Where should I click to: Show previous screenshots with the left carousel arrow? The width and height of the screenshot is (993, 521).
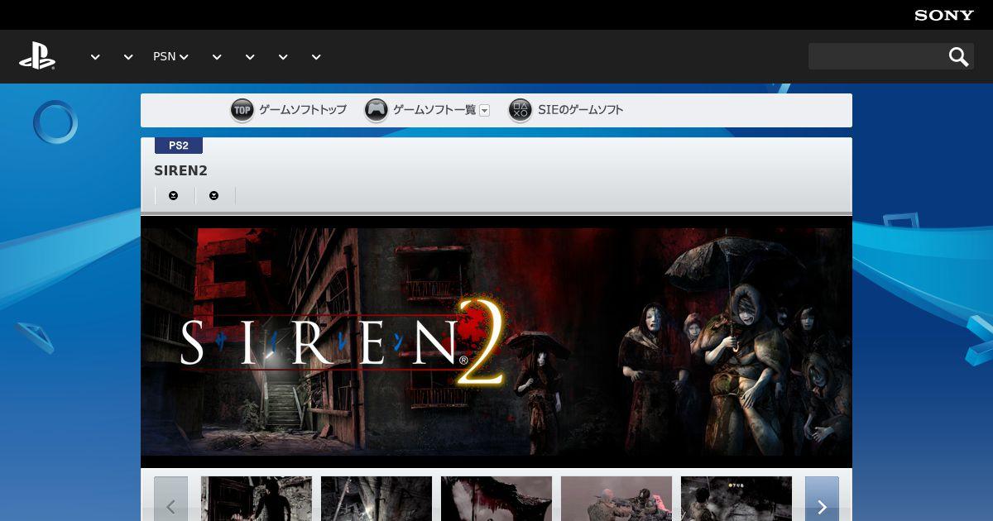[170, 499]
